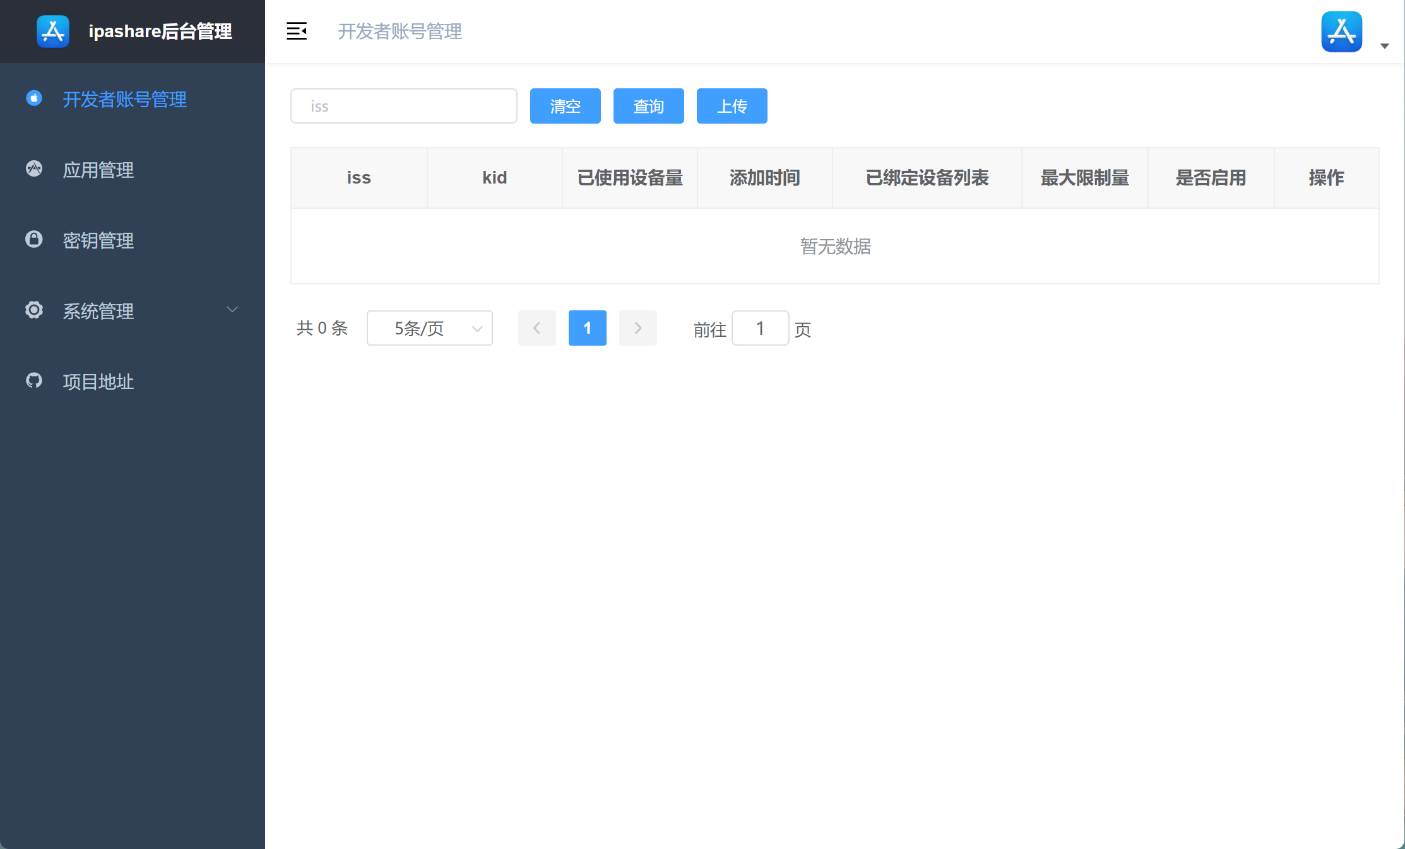Click the 操作 column header
The image size is (1405, 849).
point(1327,178)
